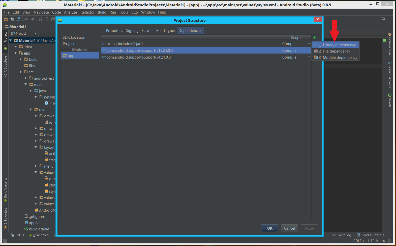Add a module with green plus

click(x=64, y=30)
